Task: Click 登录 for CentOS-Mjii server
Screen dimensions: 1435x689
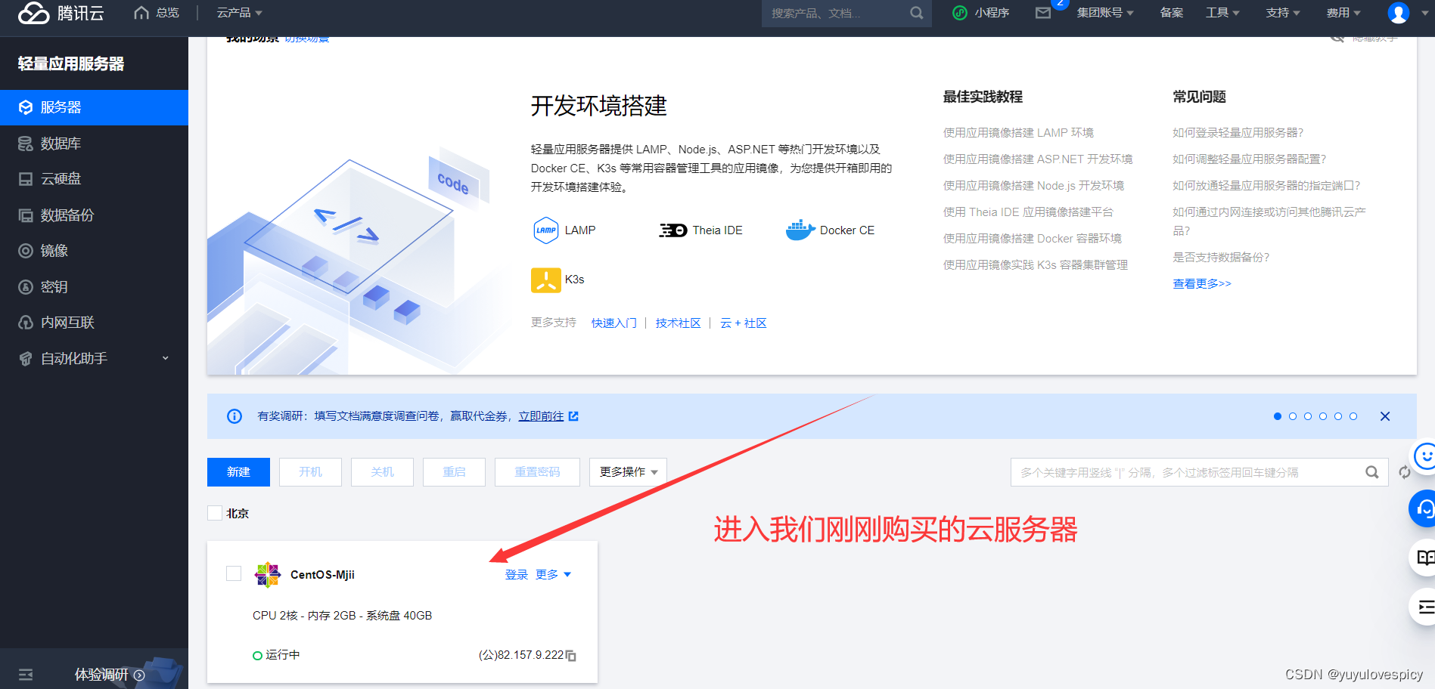Action: coord(517,575)
